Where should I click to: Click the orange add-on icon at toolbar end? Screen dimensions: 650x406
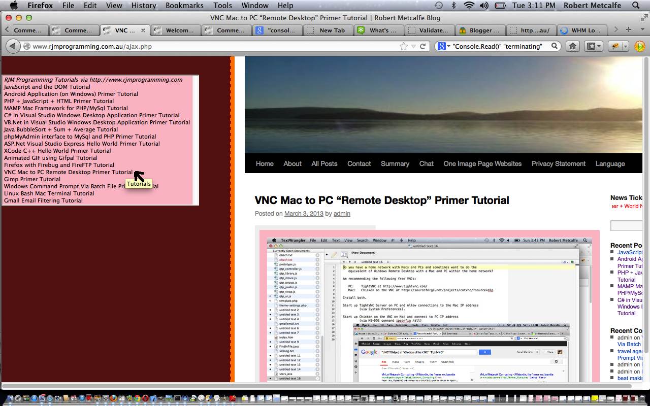click(x=639, y=46)
